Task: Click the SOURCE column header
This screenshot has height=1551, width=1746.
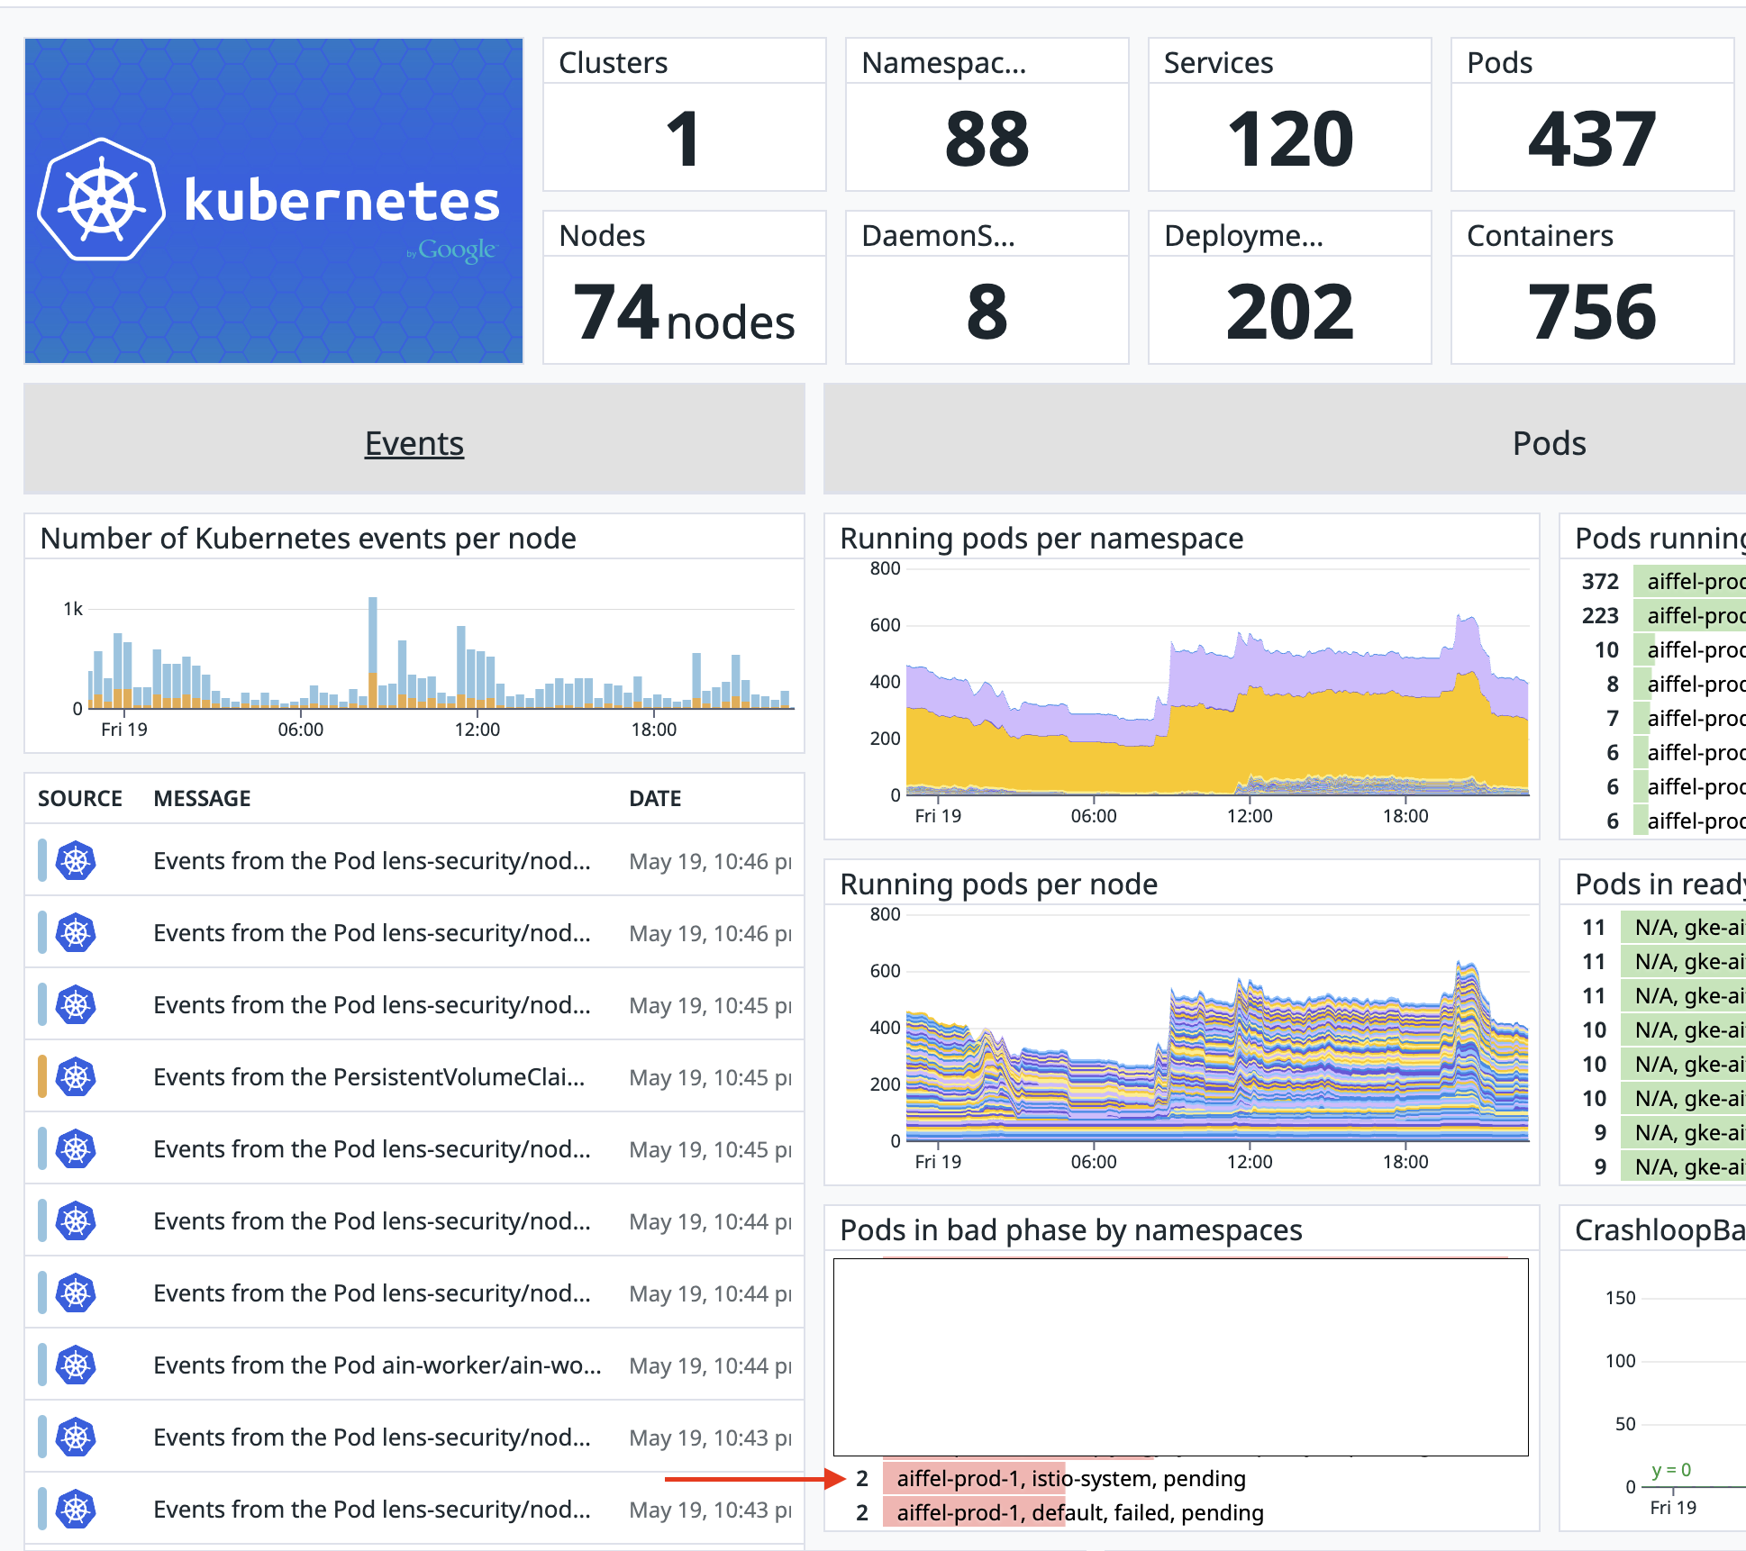Action: (80, 798)
